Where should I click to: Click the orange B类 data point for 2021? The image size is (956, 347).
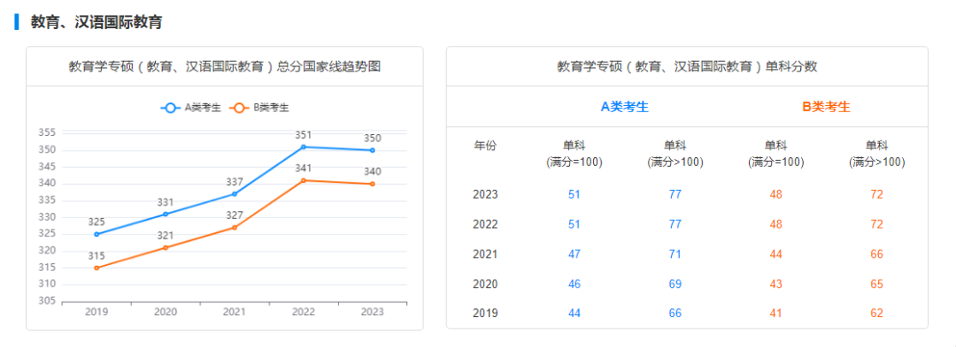(234, 227)
